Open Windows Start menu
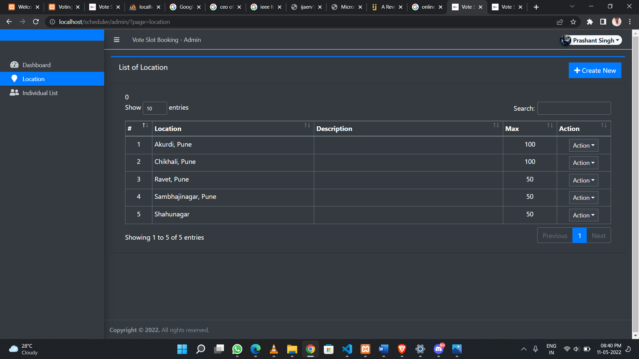Image resolution: width=639 pixels, height=359 pixels. coord(182,349)
